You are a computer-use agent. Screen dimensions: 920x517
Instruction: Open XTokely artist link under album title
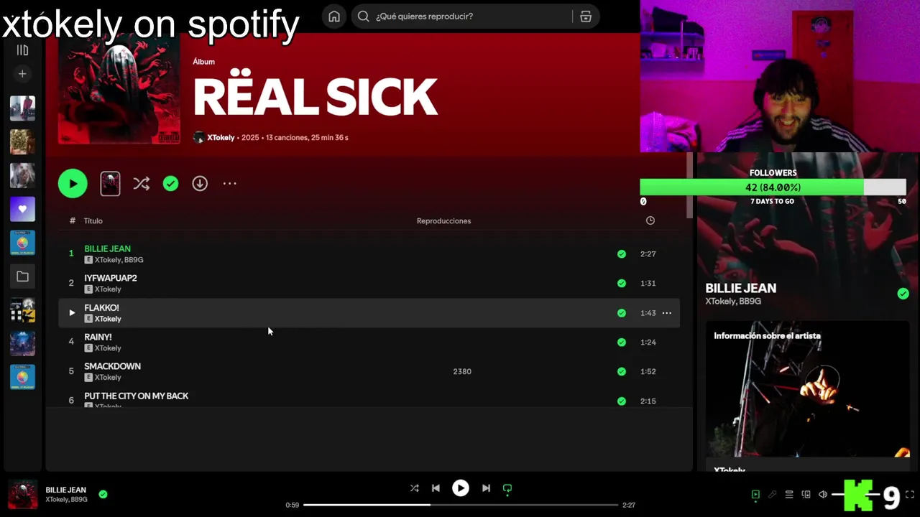pos(221,137)
